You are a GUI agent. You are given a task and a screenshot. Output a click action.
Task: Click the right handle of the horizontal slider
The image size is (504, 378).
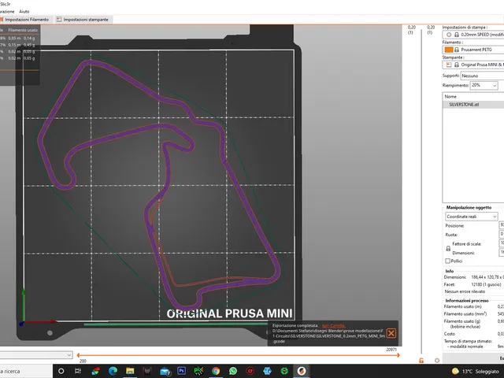[398, 355]
